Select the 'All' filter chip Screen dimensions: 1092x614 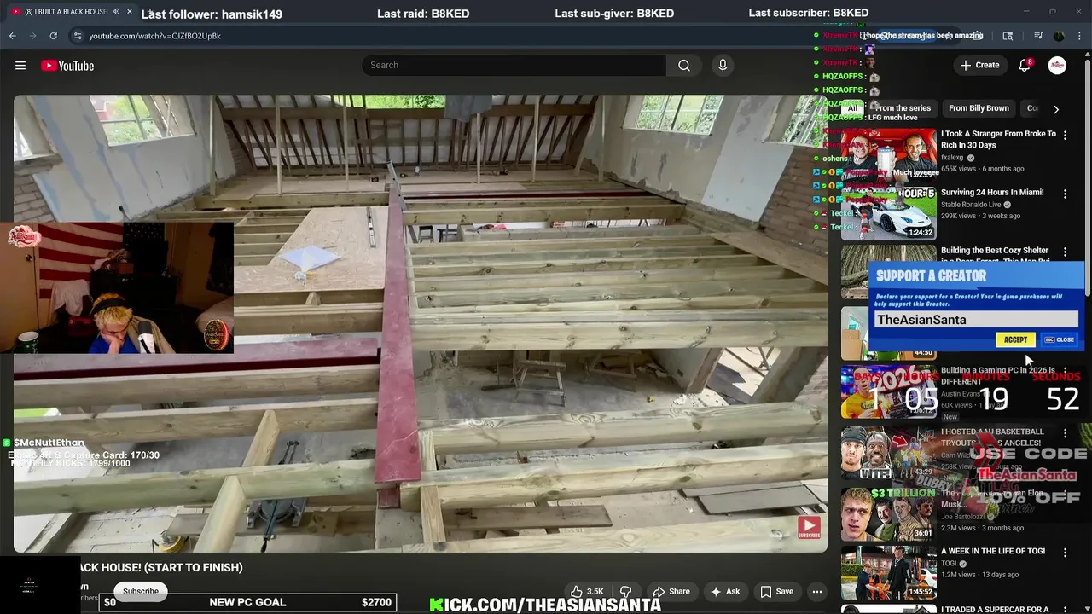click(851, 108)
